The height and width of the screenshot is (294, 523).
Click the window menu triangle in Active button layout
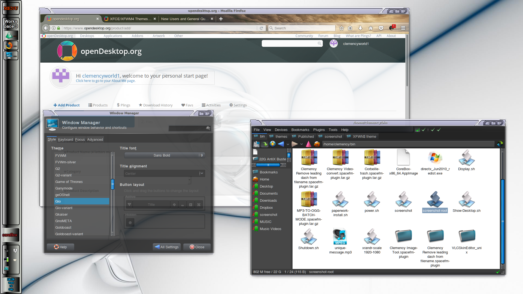point(129,204)
